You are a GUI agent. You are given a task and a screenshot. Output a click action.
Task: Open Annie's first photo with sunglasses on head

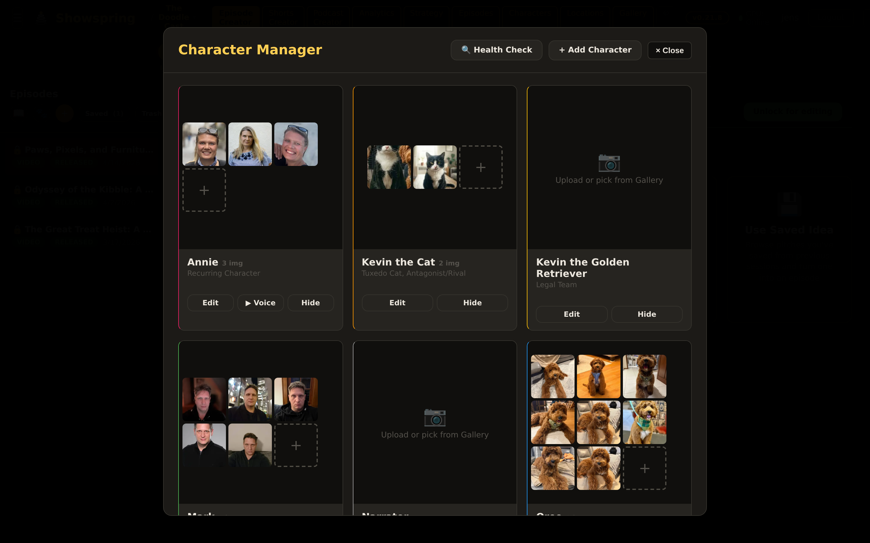tap(204, 144)
